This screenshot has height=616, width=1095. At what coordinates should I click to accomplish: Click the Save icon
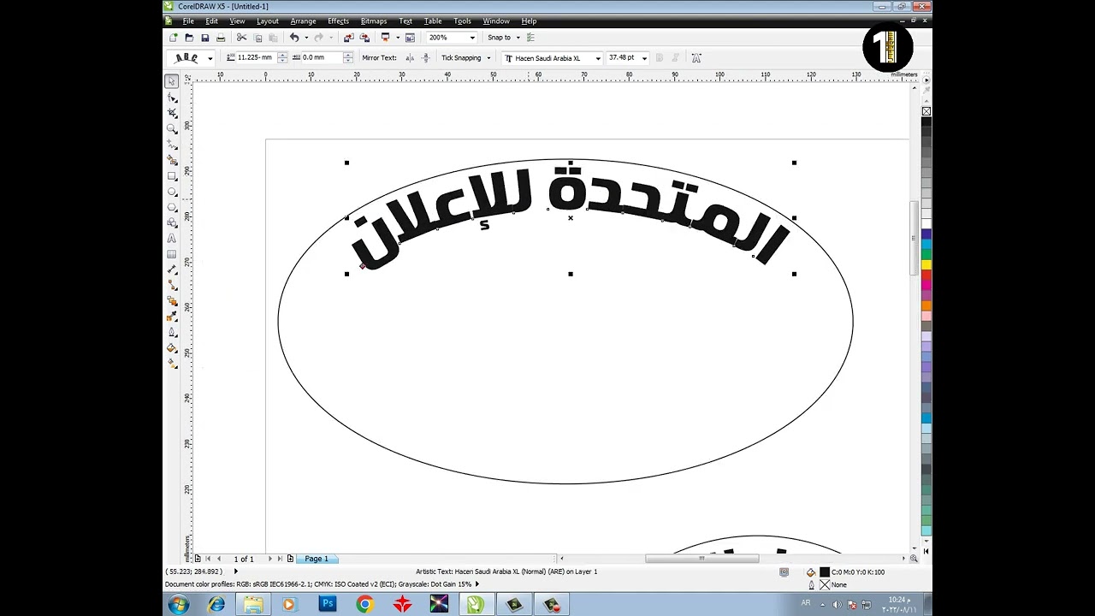(204, 38)
